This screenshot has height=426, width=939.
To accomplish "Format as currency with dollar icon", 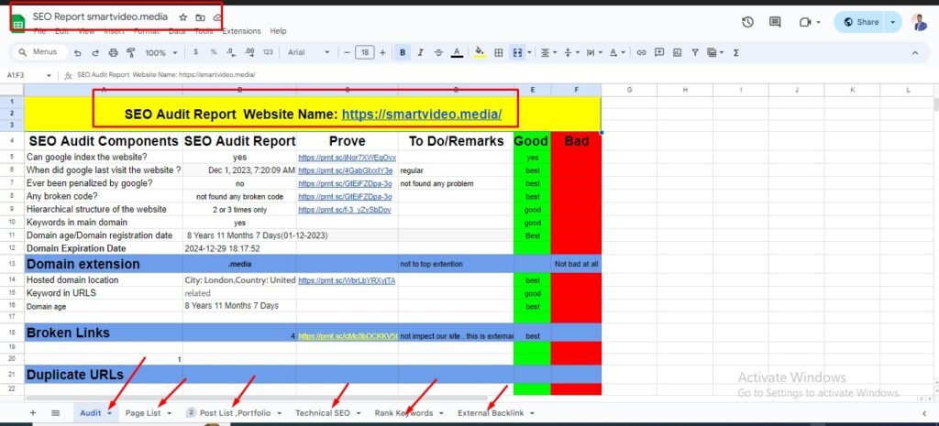I will tap(196, 52).
